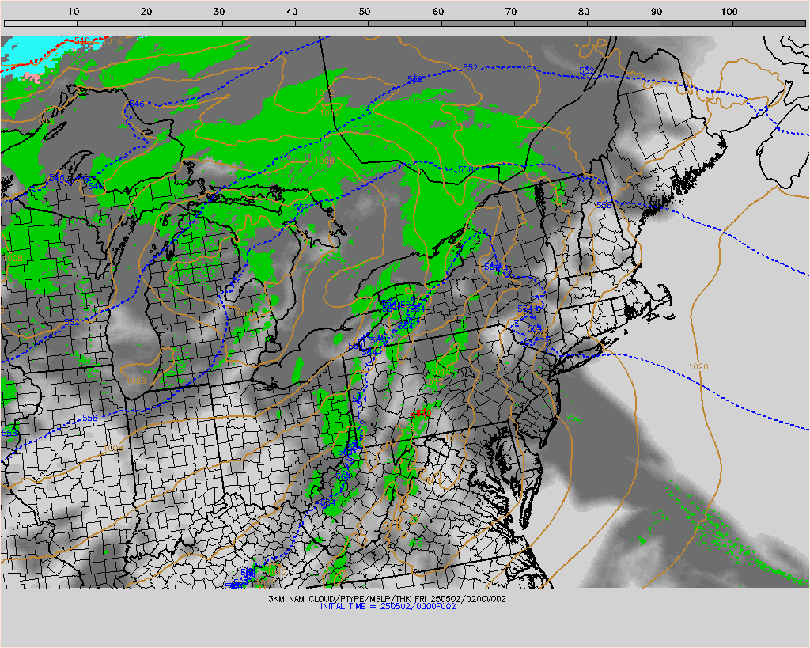The width and height of the screenshot is (810, 648).
Task: Click the "3KM NAM CLOUD/PTYPE/MSLP/THK" title line
Action: coord(387,599)
